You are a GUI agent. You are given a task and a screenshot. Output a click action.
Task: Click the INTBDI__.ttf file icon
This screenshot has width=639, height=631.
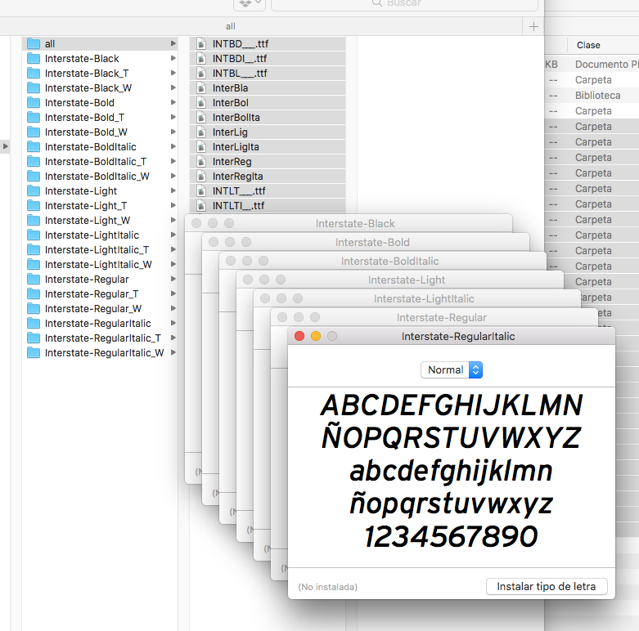tap(201, 58)
